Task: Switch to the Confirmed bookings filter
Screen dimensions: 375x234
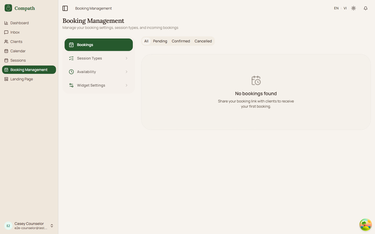Action: pyautogui.click(x=181, y=41)
